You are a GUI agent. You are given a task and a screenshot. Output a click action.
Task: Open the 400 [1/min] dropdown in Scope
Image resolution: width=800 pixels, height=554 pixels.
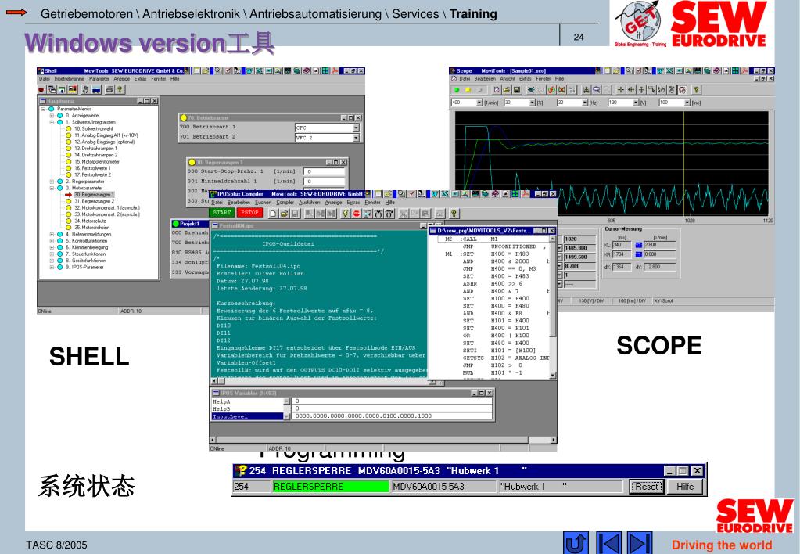[479, 103]
